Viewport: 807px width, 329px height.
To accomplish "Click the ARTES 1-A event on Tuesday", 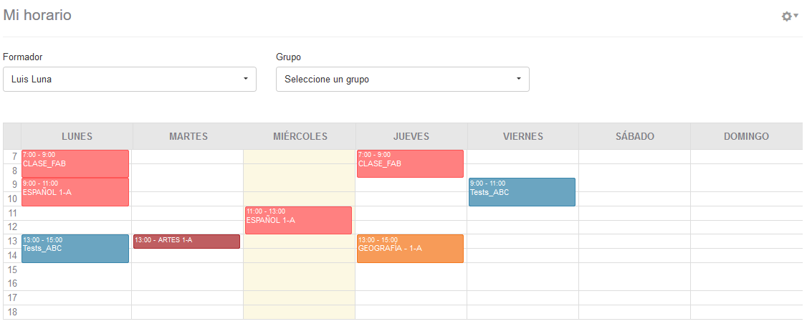I will point(186,241).
